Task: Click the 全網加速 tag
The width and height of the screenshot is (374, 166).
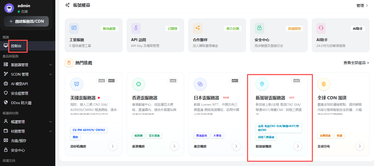Action: pos(325,136)
